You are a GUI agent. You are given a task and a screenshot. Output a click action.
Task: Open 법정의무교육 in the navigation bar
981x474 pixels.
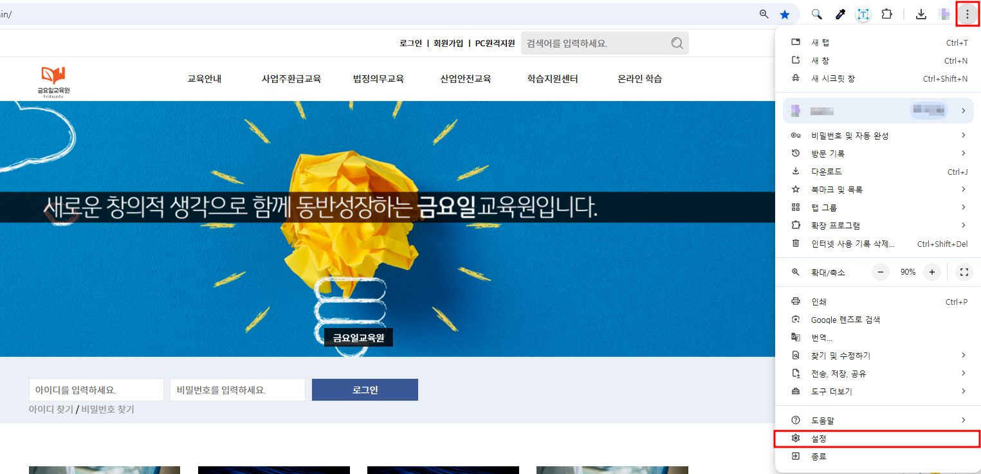(x=378, y=79)
